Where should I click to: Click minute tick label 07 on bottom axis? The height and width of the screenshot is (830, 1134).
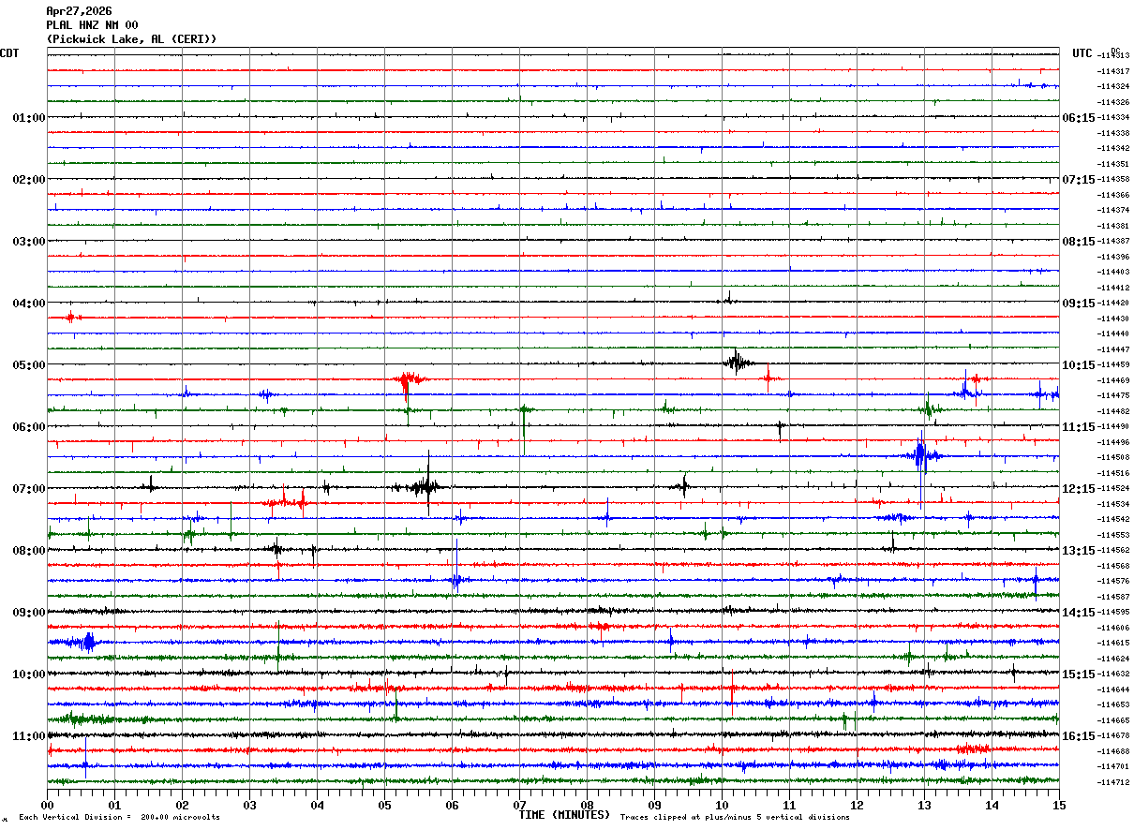(519, 805)
